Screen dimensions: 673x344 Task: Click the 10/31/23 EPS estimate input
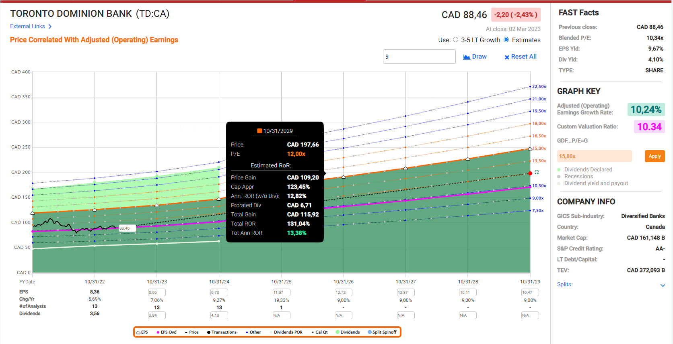click(156, 293)
